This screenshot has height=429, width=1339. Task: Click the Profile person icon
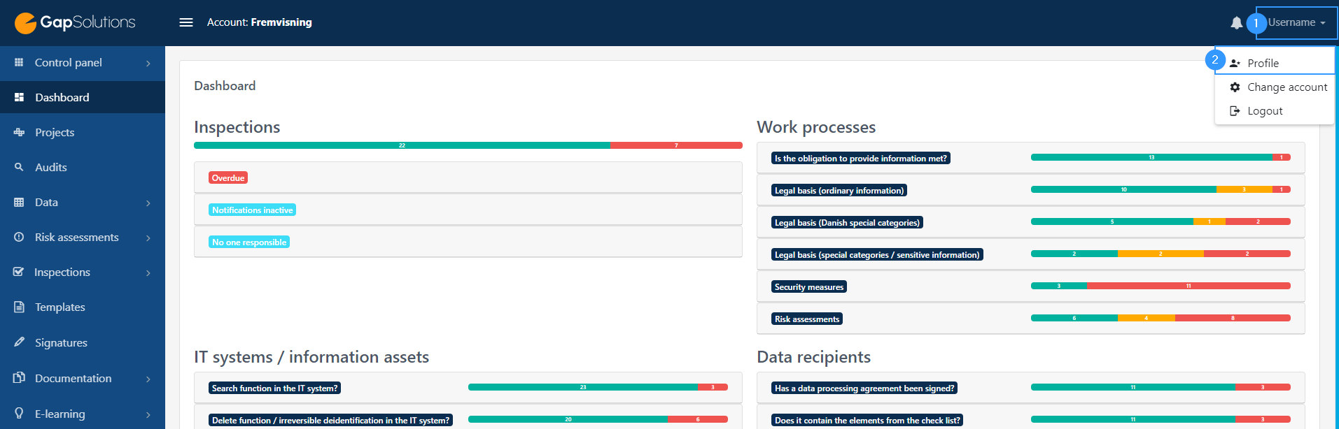(x=1235, y=63)
